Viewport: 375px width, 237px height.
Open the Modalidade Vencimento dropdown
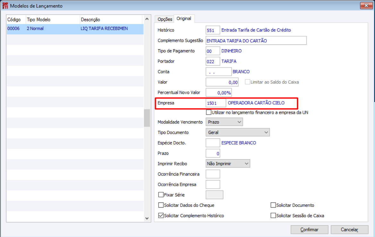(224, 122)
